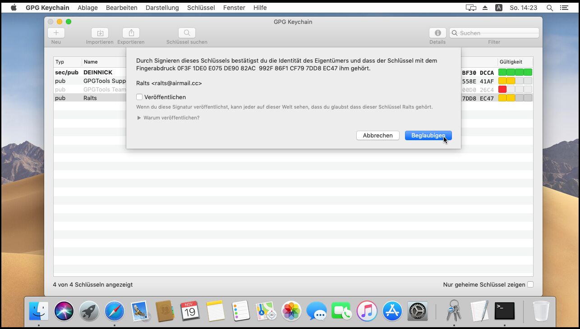Open the Darstellung menu
Image resolution: width=580 pixels, height=329 pixels.
click(162, 8)
